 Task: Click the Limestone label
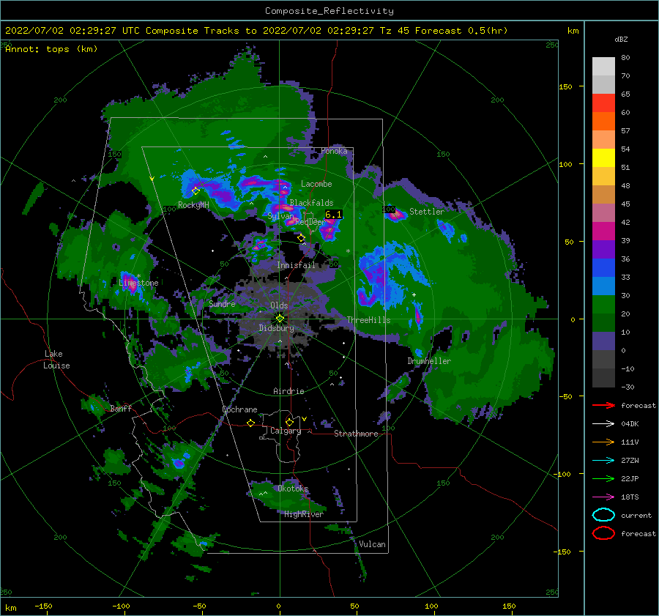click(138, 283)
